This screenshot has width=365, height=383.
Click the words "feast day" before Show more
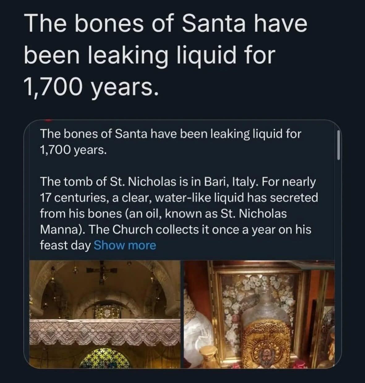coord(65,245)
